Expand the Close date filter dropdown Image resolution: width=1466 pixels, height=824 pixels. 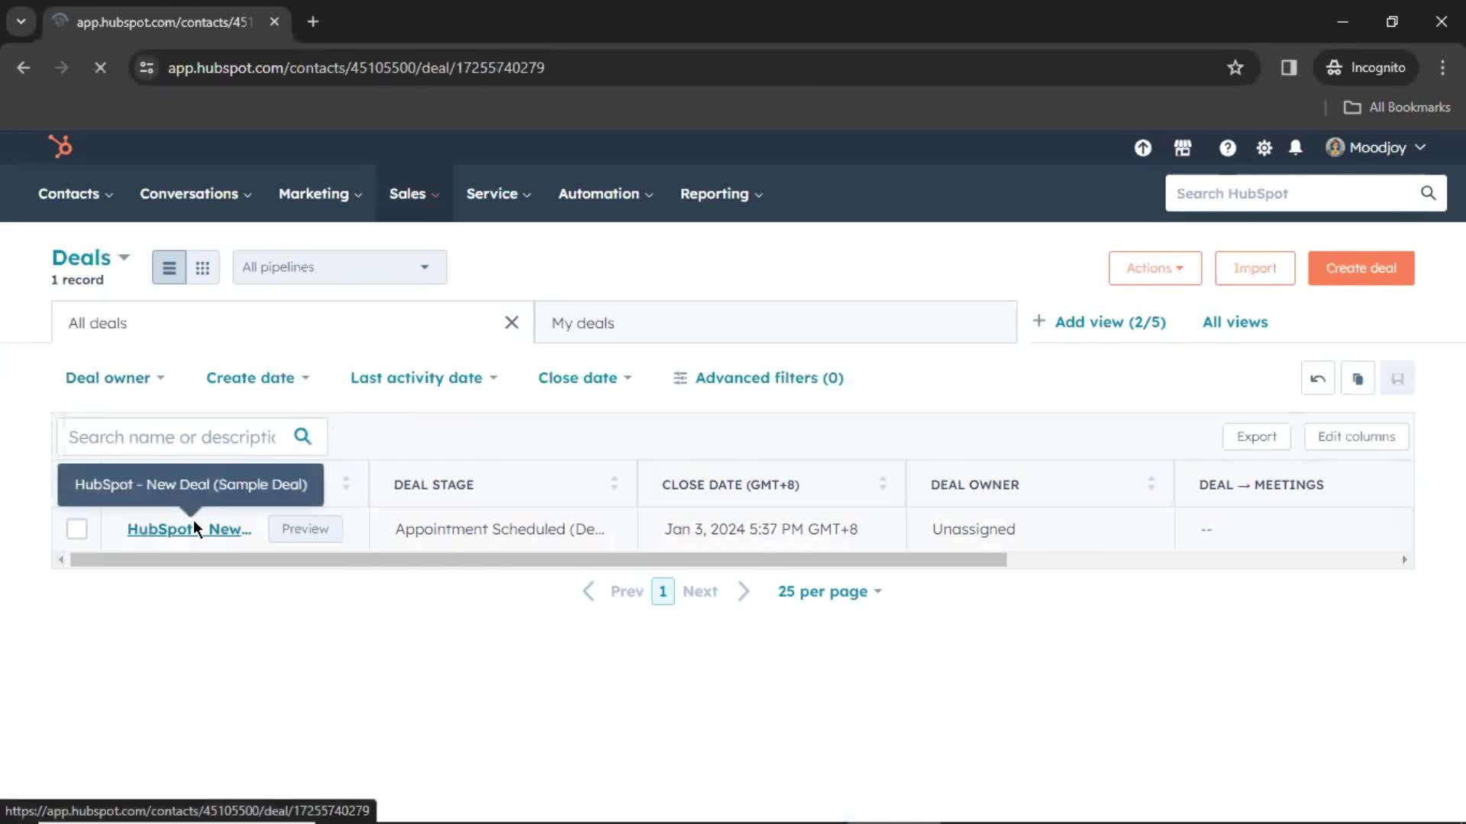coord(583,378)
